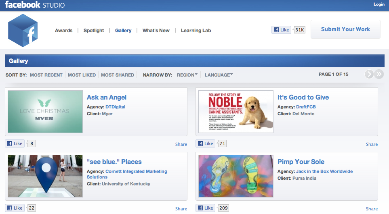Share the Ask an Angel entry
Viewport: 389px width, 214px height.
181,144
